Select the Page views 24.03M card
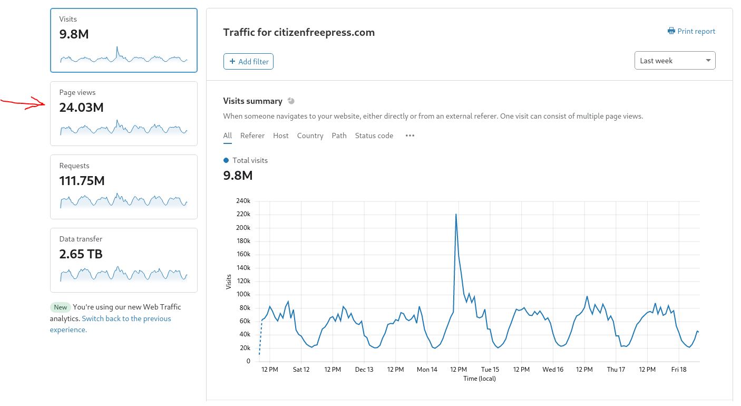Image resolution: width=741 pixels, height=406 pixels. tap(124, 113)
